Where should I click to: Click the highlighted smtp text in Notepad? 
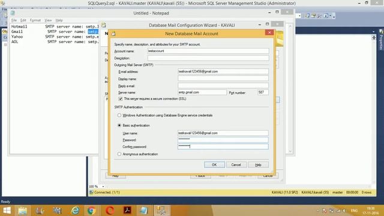coord(93,32)
